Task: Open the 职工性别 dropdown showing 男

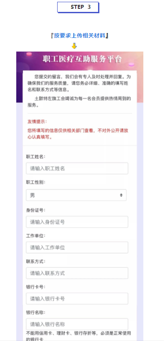Action: pos(76,195)
